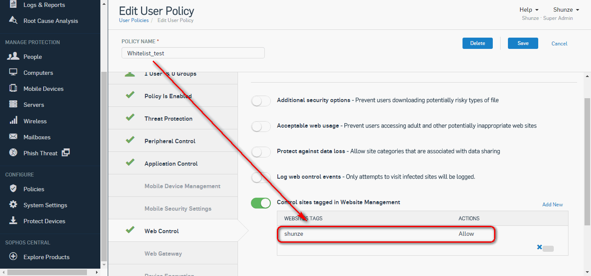Open the 1 User & 0 Groups tab
The height and width of the screenshot is (276, 591).
[173, 78]
